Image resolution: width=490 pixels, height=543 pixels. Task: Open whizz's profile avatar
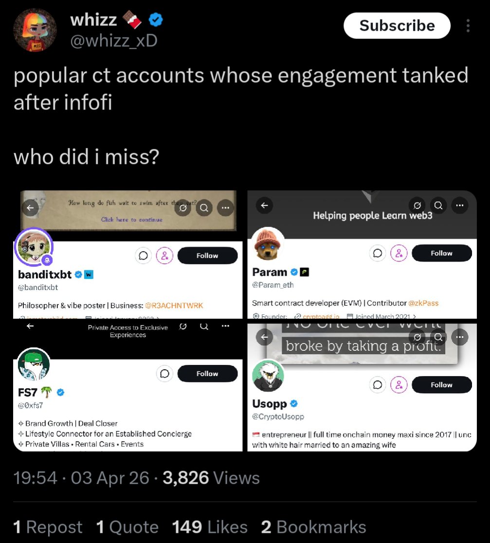[x=35, y=30]
